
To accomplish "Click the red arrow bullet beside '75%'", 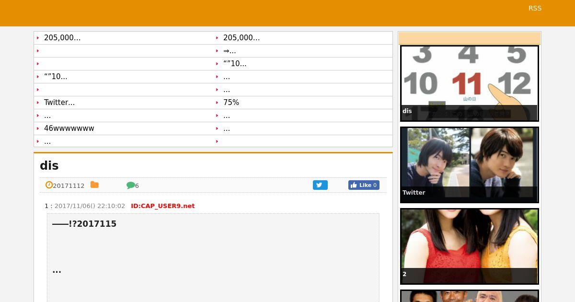I will (217, 103).
